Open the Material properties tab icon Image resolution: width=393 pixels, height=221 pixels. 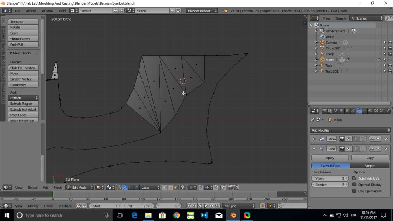(x=371, y=111)
